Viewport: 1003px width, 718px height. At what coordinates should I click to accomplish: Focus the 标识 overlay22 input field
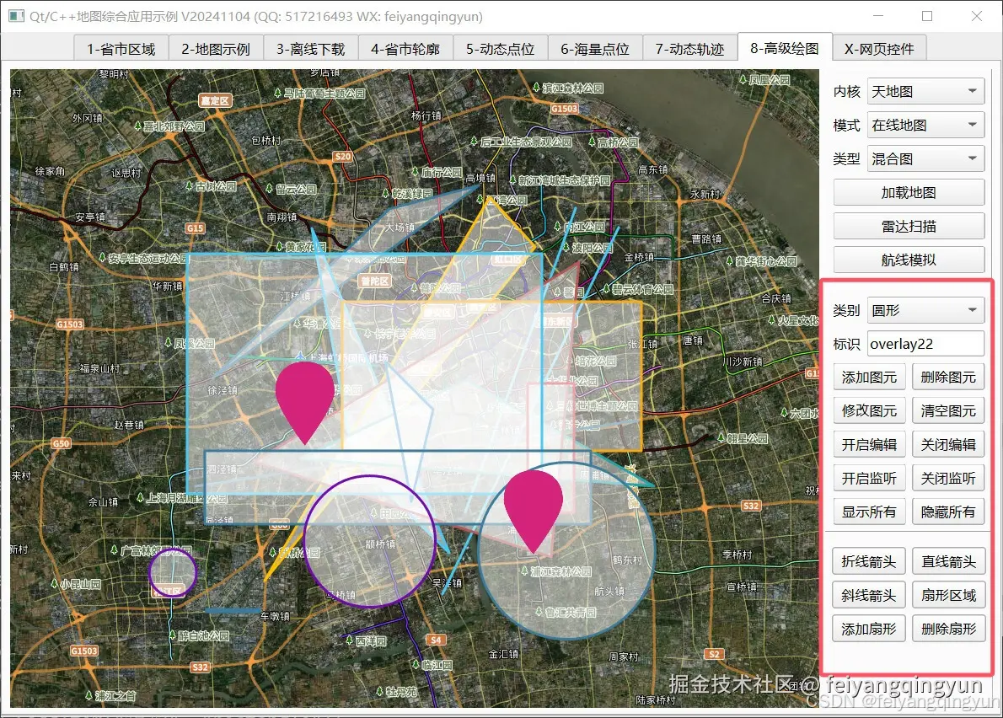(925, 344)
